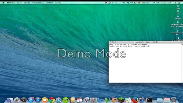The height and width of the screenshot is (103, 183).
Task: Open the tan book icon beside Spotify
Action: point(73,100)
